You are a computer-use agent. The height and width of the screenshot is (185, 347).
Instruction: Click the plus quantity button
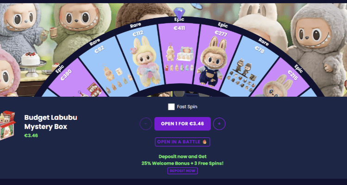coord(219,123)
